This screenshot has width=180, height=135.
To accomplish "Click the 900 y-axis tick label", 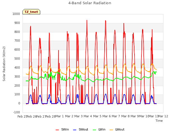I will 17,23.
